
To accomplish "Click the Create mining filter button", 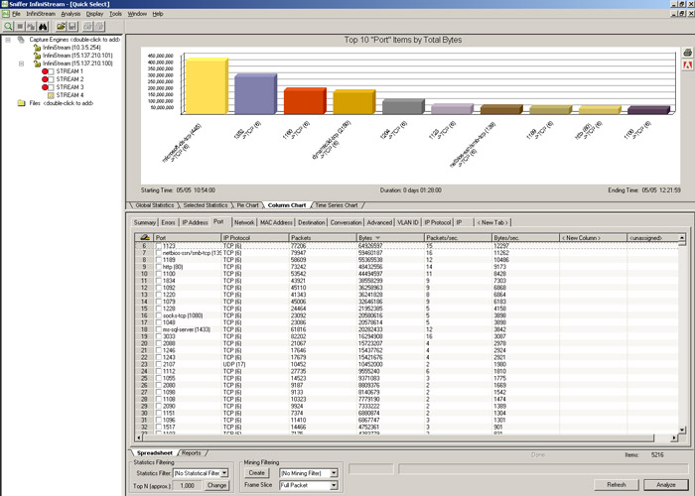I will (x=256, y=473).
